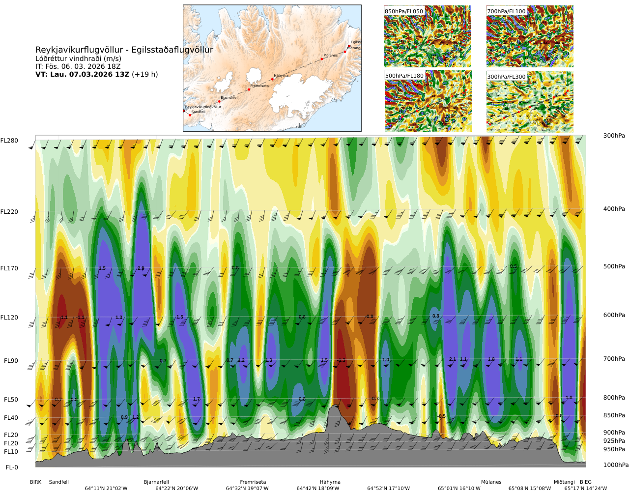Click the FL170 axis label
629x494 pixels.
(x=9, y=268)
